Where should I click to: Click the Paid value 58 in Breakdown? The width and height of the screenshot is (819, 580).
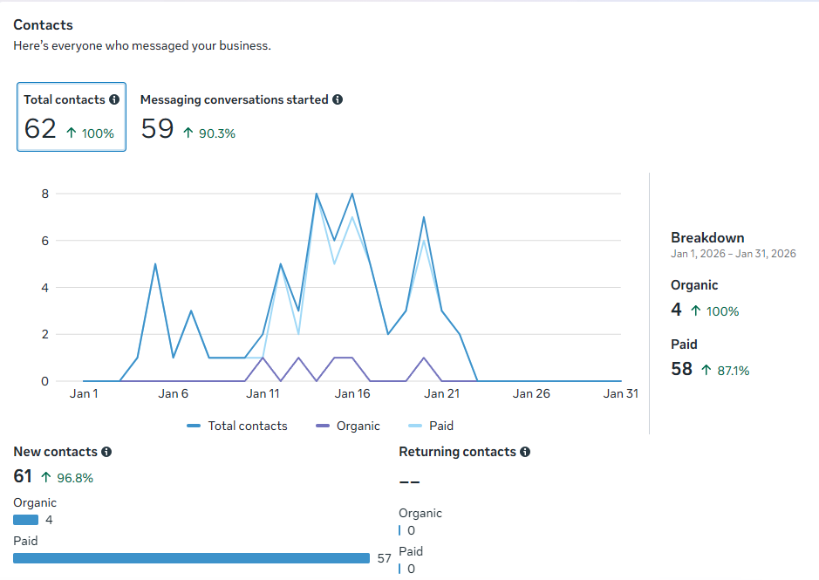click(682, 369)
